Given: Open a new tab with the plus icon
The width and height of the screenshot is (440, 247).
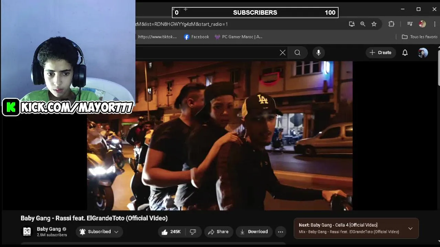Looking at the screenshot, I should 185,9.
